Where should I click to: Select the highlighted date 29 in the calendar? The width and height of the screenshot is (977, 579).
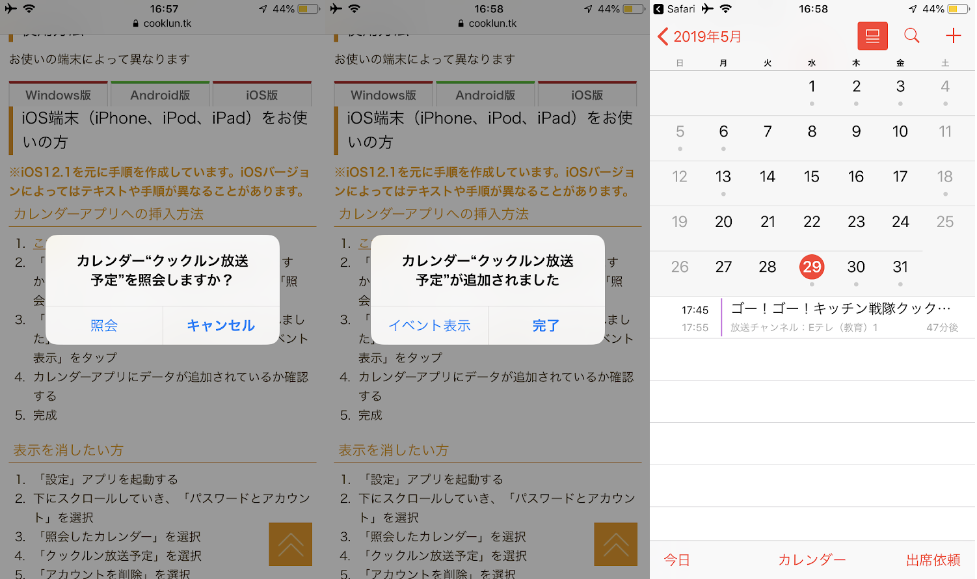point(812,267)
